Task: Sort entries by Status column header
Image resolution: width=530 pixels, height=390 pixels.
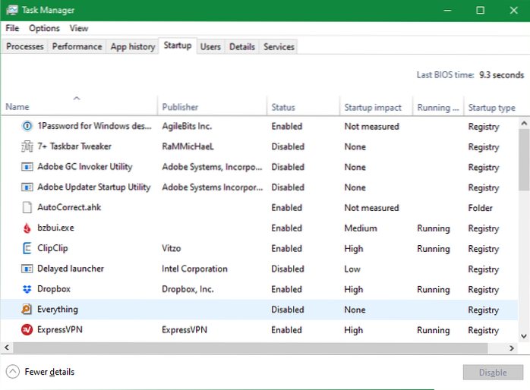Action: (283, 108)
